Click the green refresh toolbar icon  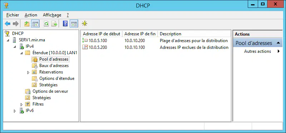coord(46,24)
